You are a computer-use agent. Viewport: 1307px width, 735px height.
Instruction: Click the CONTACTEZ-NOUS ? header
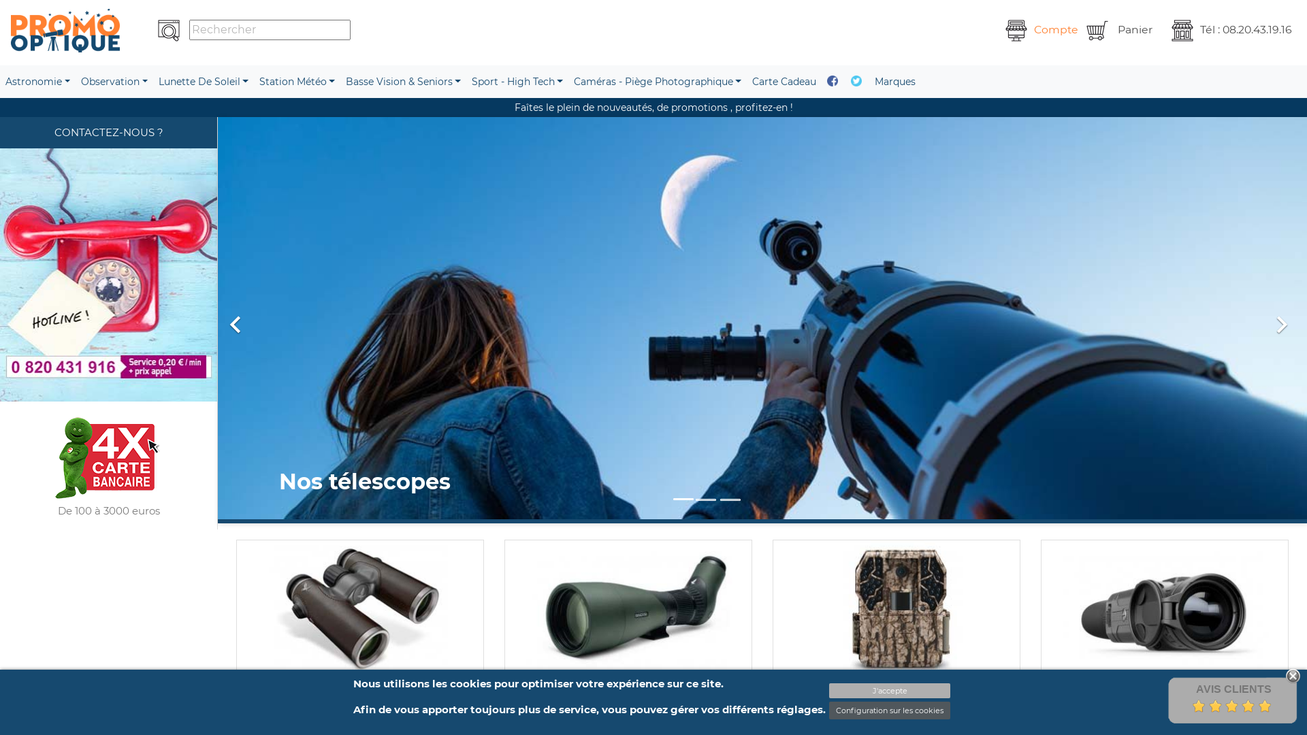click(x=108, y=133)
